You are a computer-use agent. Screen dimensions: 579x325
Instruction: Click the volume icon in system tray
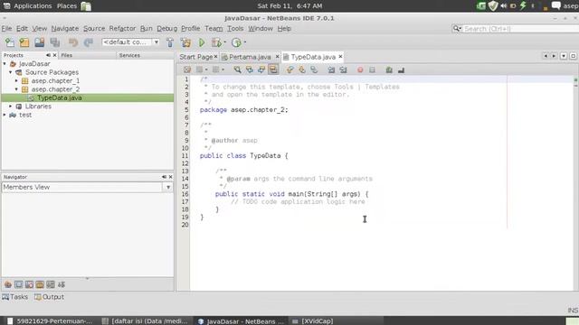coord(504,6)
